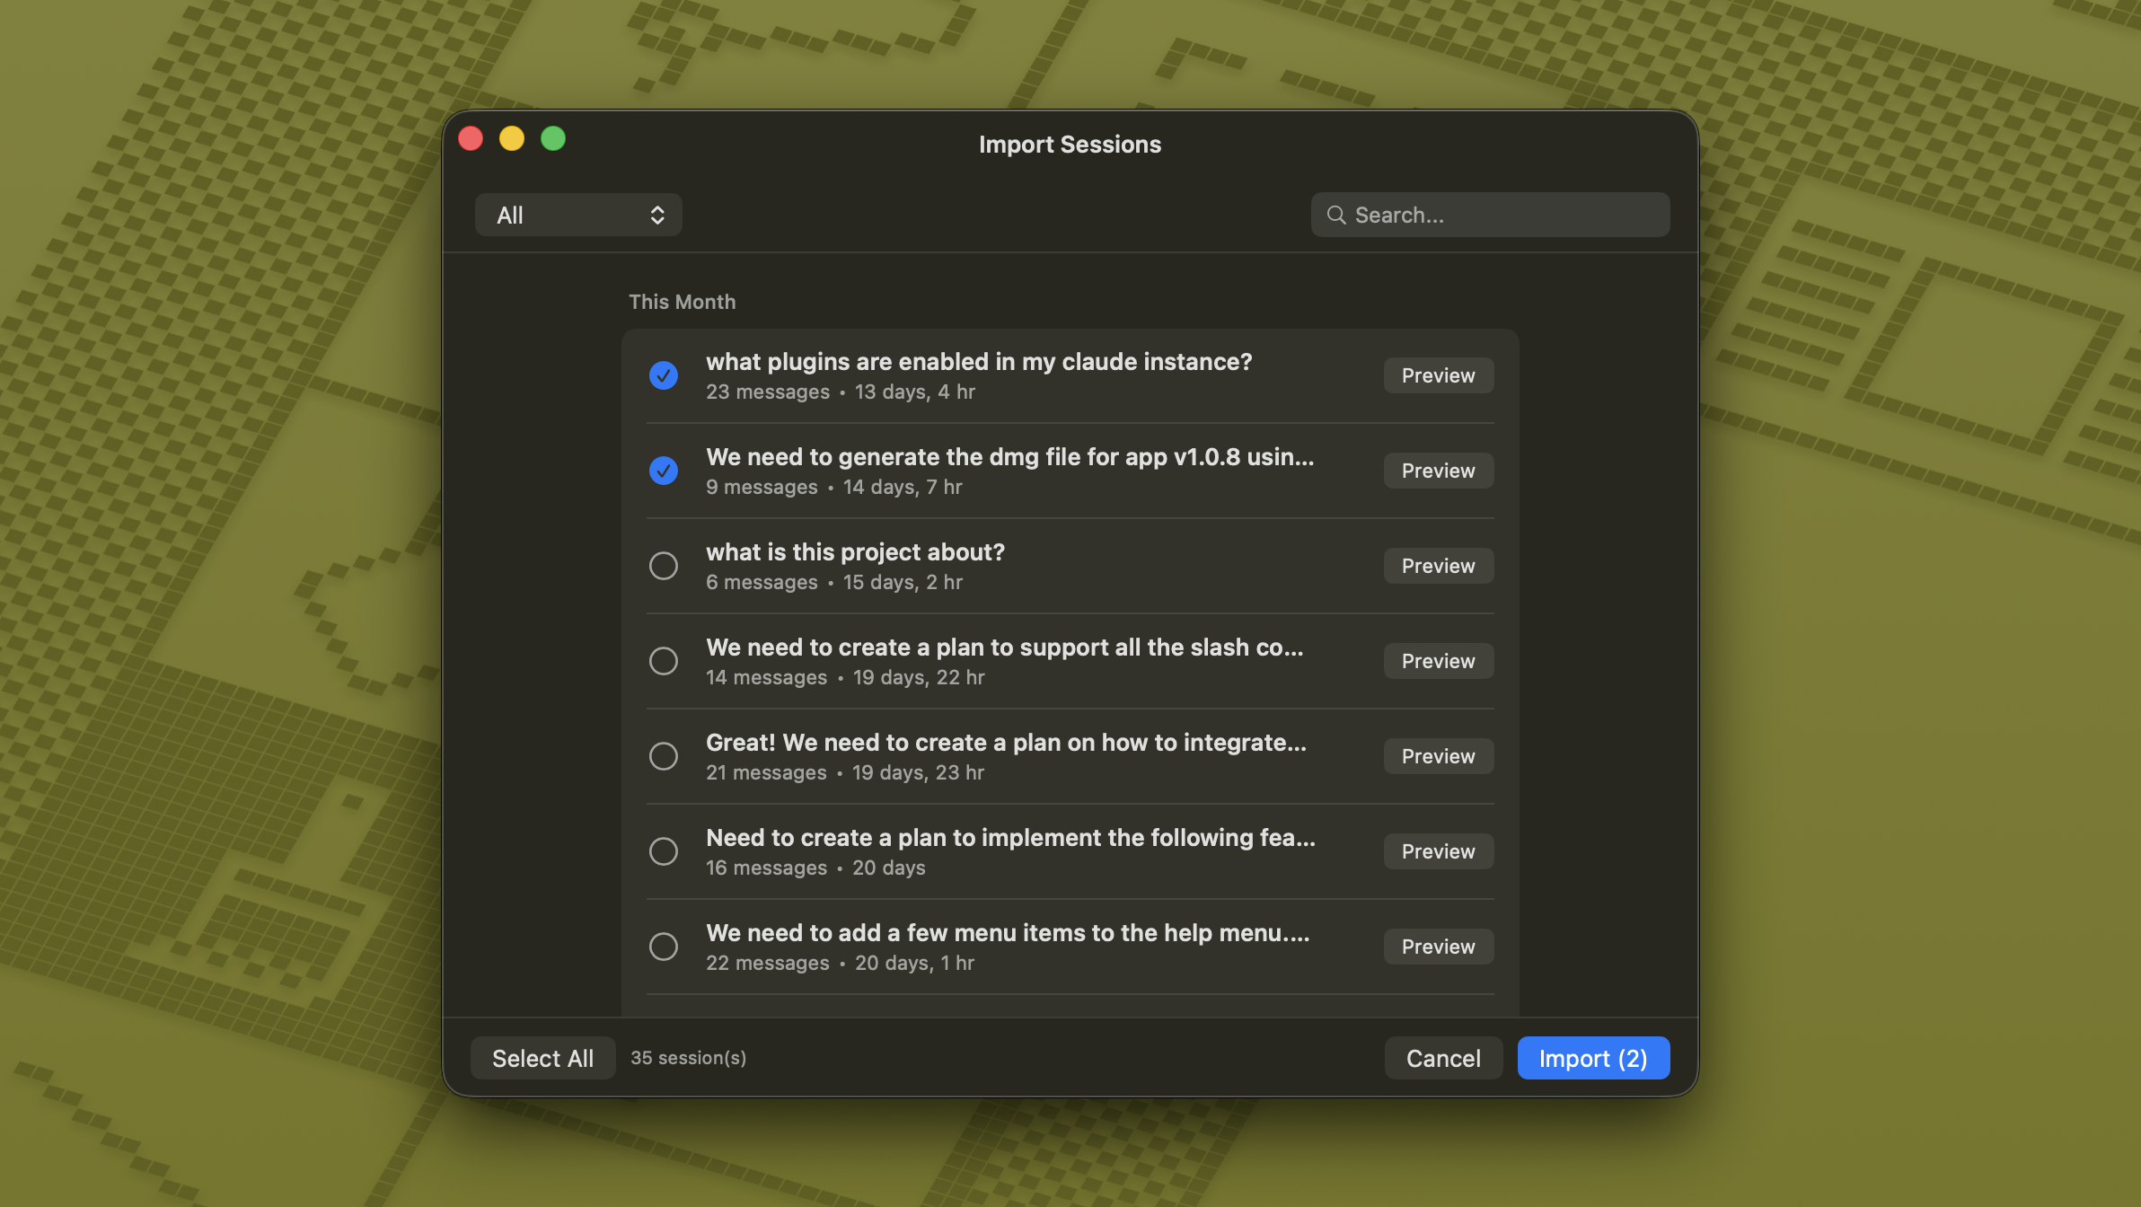Open the All filter dropdown
This screenshot has height=1207, width=2141.
[578, 215]
